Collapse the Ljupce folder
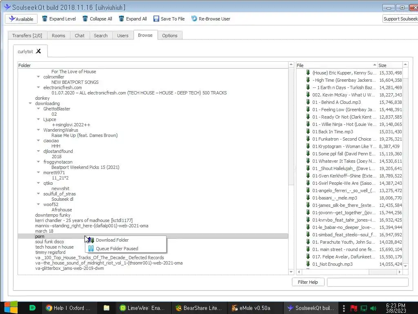The height and width of the screenshot is (314, 418). tap(38, 119)
